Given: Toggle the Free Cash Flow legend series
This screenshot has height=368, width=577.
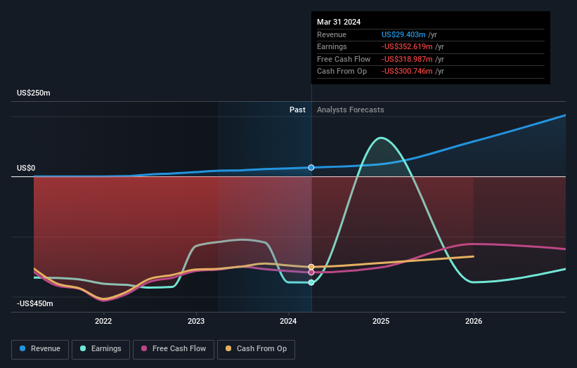Looking at the screenshot, I should (x=174, y=349).
